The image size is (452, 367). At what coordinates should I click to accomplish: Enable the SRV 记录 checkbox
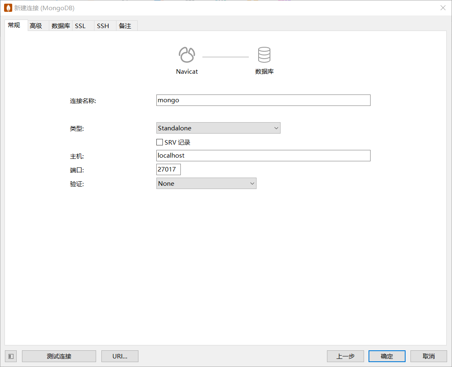159,142
